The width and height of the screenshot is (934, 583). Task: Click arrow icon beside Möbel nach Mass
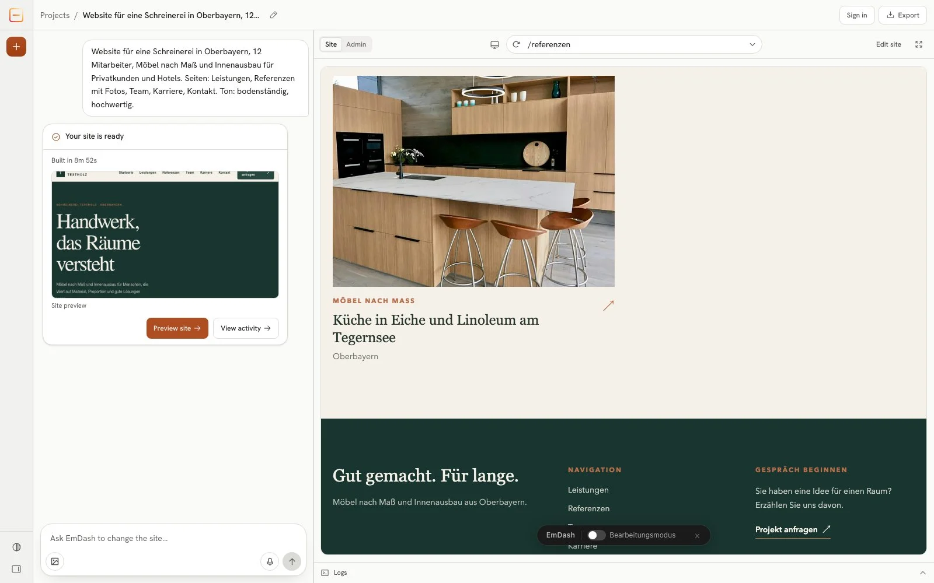(608, 305)
